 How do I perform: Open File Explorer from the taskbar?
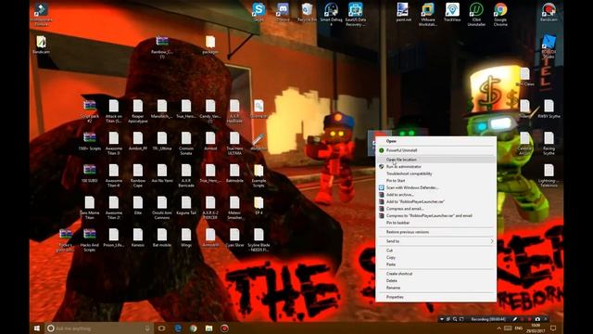coord(208,328)
